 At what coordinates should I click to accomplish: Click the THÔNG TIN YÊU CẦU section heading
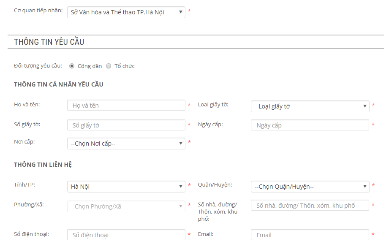tap(49, 42)
